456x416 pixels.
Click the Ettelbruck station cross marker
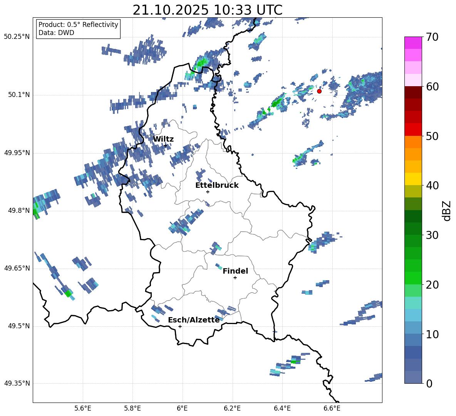coord(208,192)
